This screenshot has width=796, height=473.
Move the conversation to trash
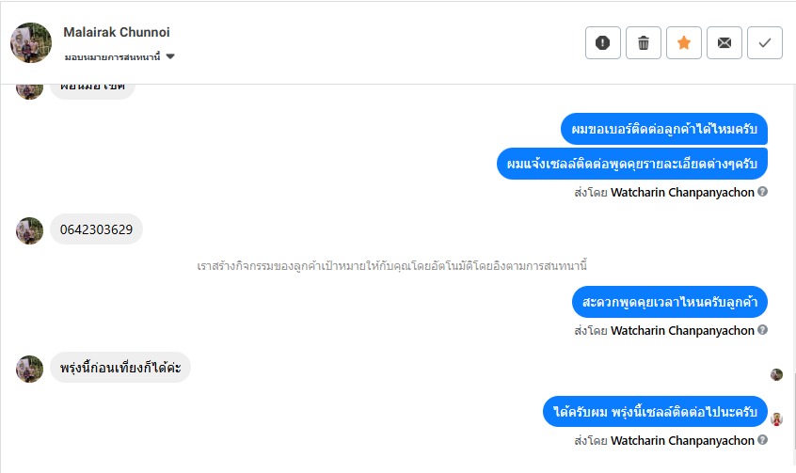click(x=644, y=42)
